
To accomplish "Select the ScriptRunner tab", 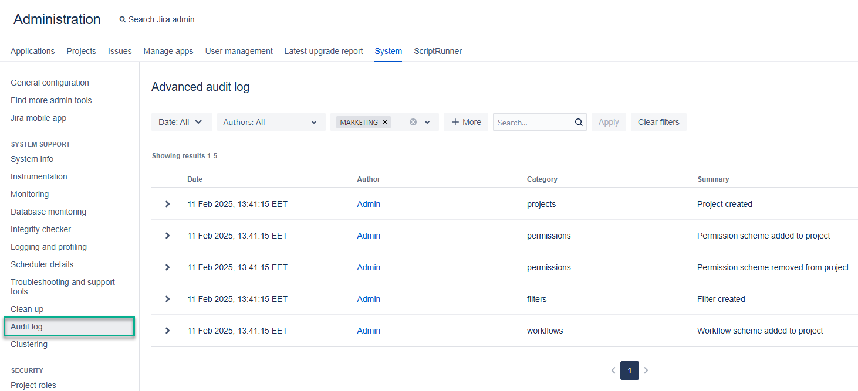I will tap(438, 51).
